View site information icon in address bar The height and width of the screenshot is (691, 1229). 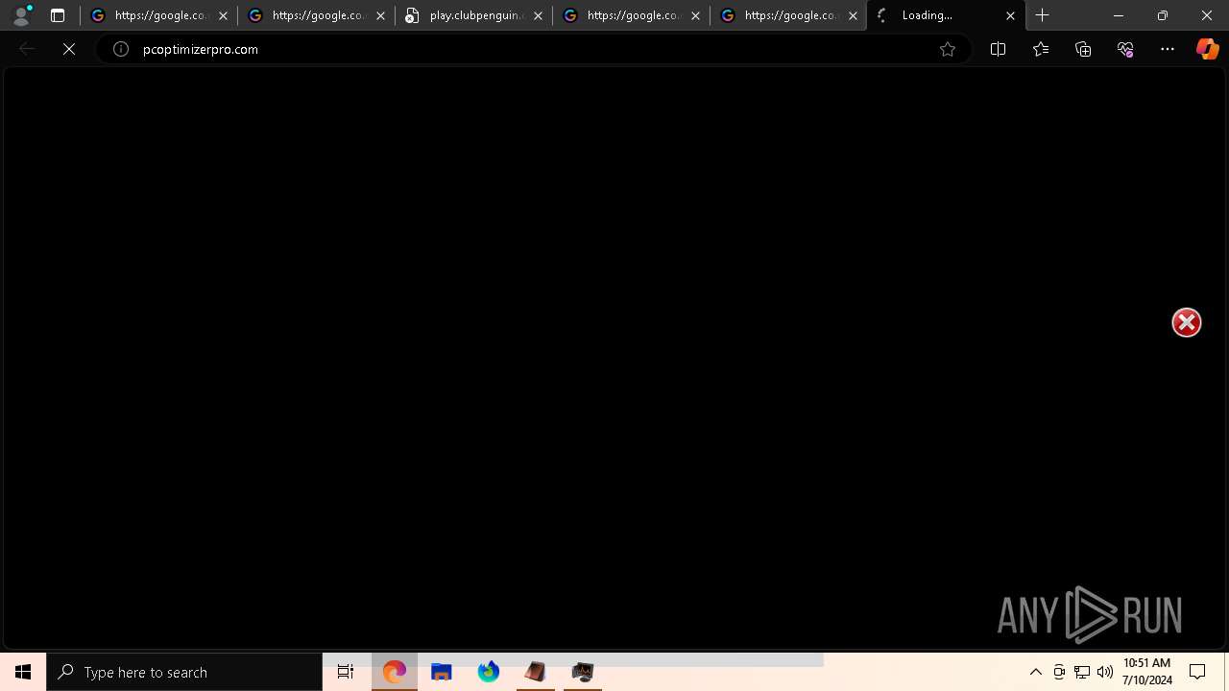coord(121,49)
